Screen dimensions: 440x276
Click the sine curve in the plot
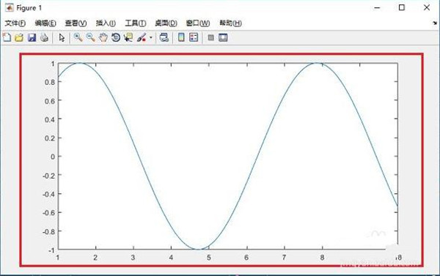point(257,157)
